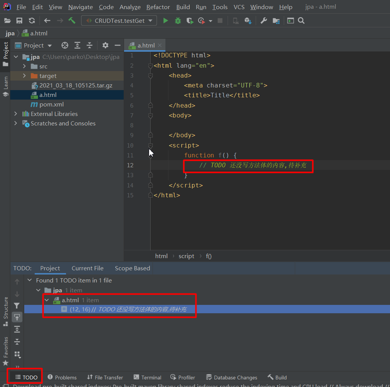Toggle the Favorites side tool window
390x387 pixels.
(5, 351)
